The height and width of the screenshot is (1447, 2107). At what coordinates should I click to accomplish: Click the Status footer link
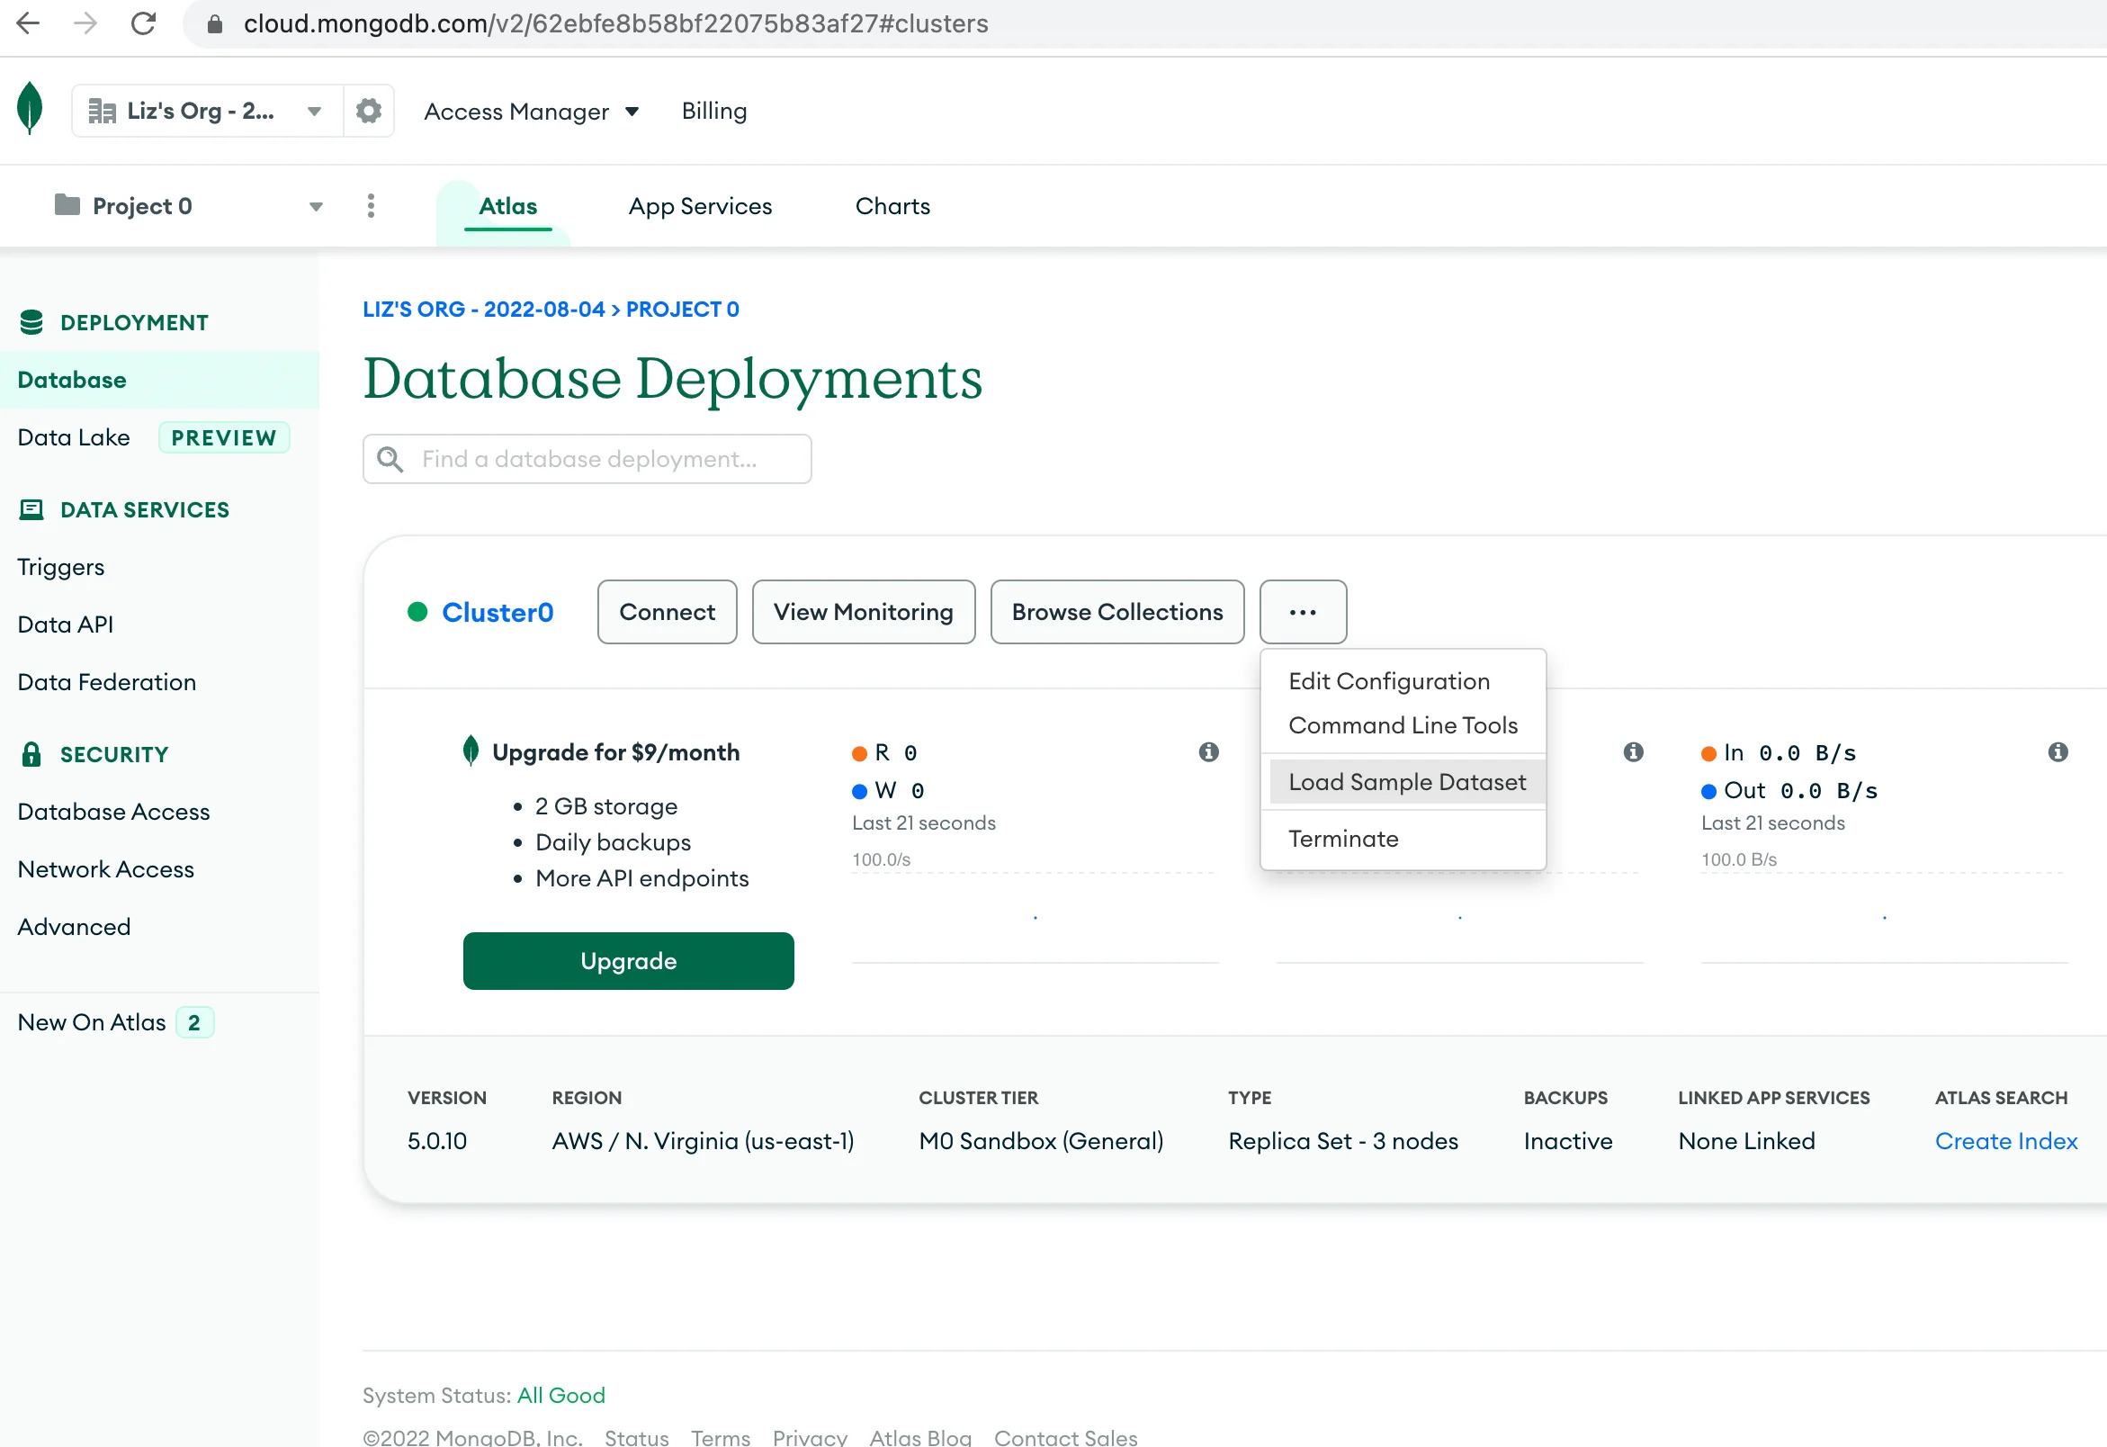click(636, 1437)
